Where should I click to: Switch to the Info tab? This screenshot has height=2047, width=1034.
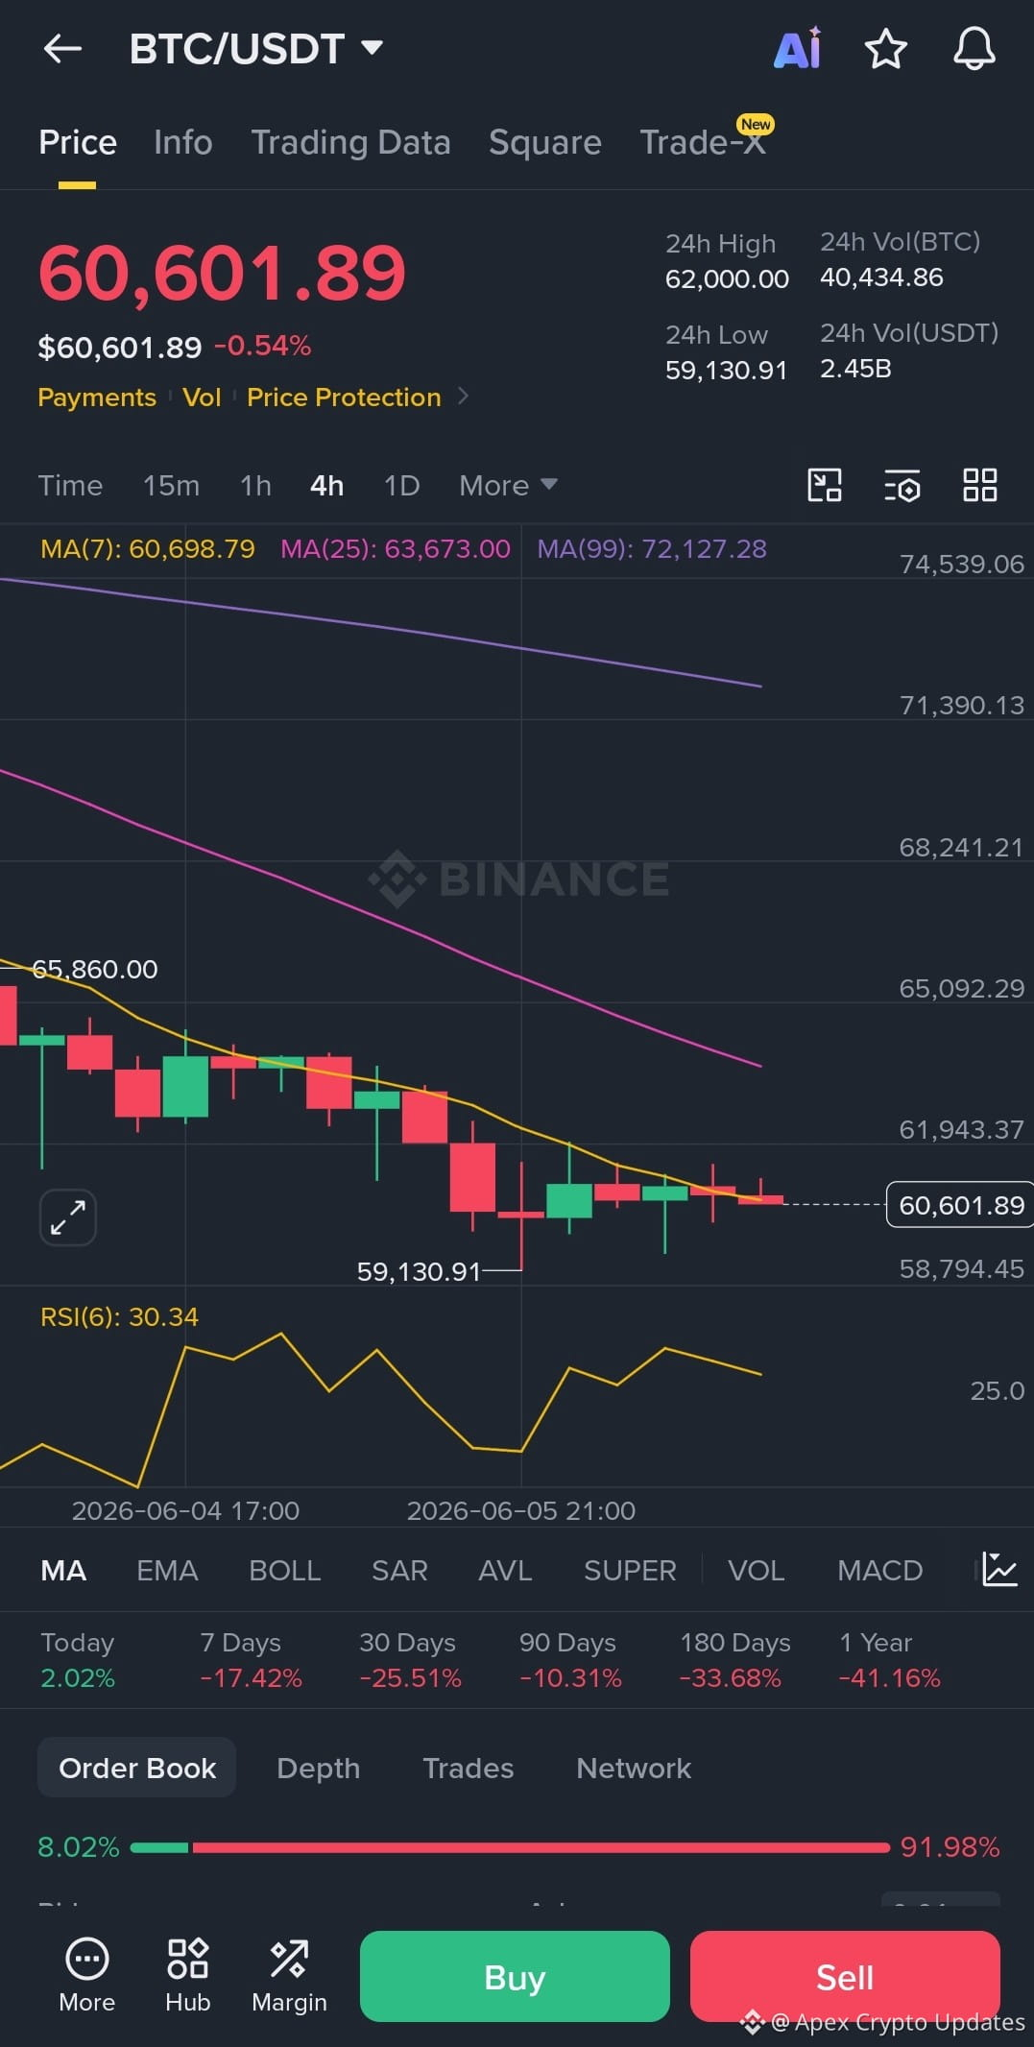tap(182, 142)
